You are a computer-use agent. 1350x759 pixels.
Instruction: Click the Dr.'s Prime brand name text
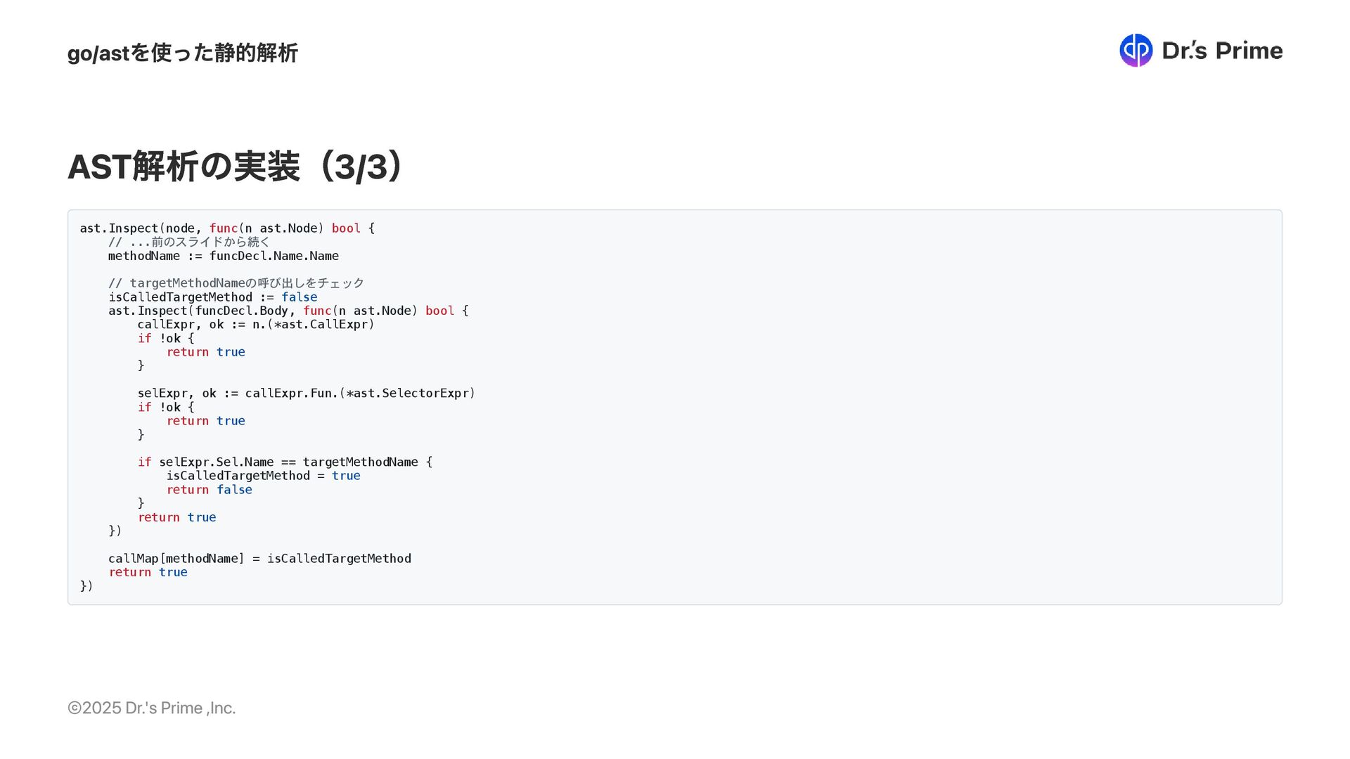coord(1222,51)
